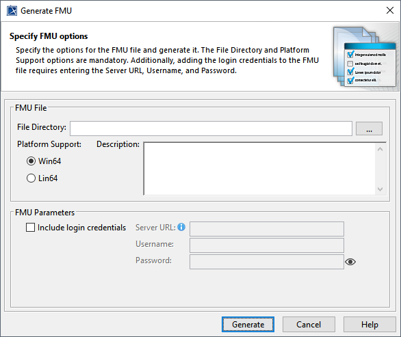
Task: Click inside the Description text area
Action: (x=259, y=169)
